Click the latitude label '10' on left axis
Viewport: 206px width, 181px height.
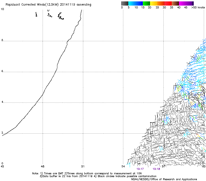(x=2, y=9)
